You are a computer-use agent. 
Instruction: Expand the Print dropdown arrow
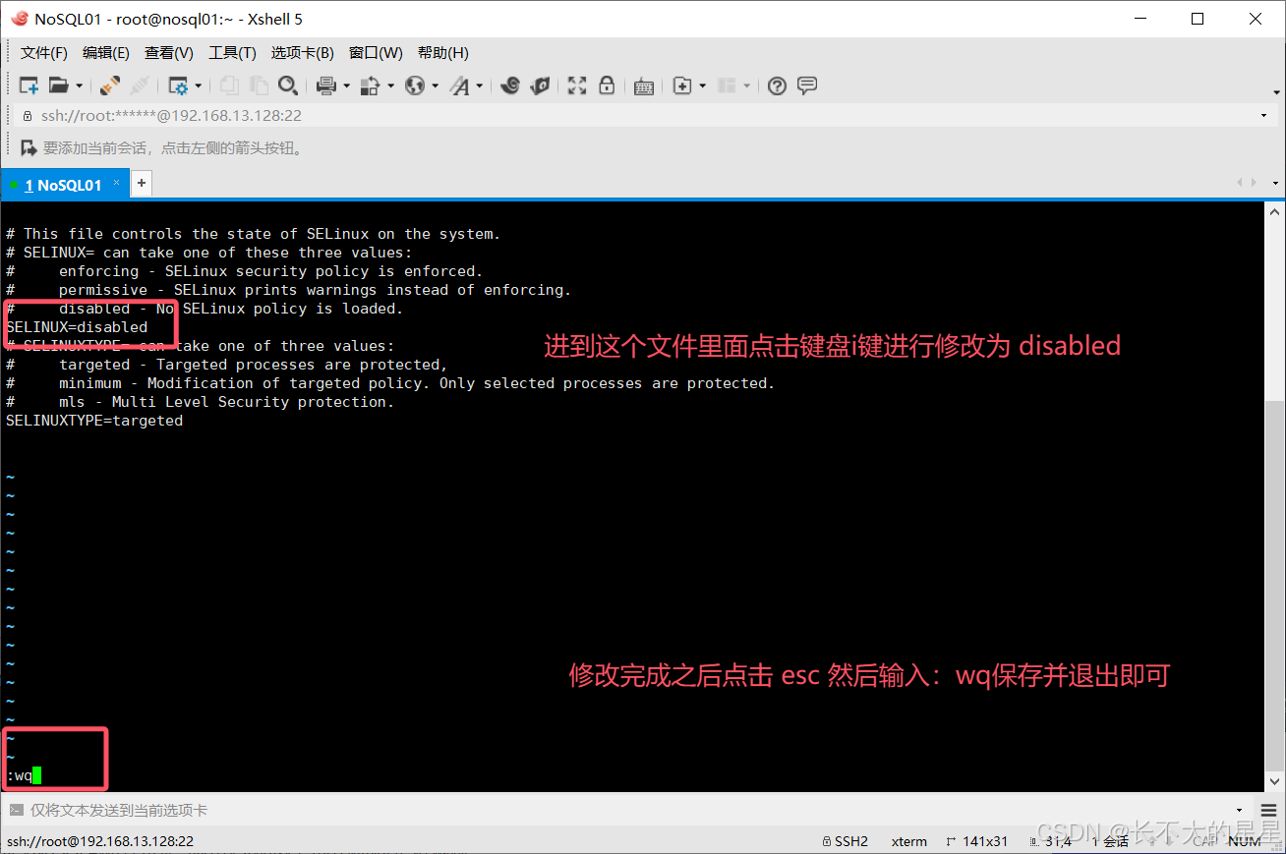(346, 86)
